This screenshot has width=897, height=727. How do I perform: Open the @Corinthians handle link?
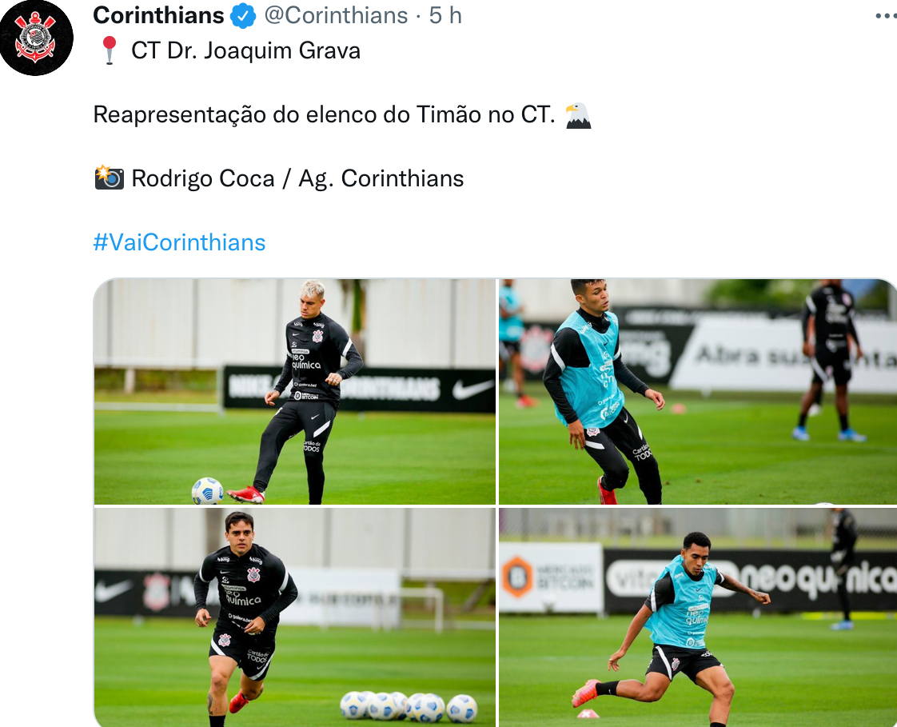(x=336, y=15)
